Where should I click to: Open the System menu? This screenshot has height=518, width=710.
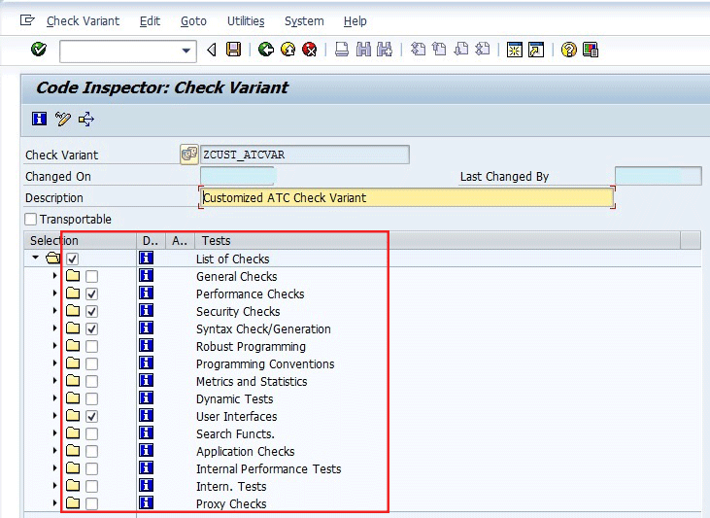304,20
